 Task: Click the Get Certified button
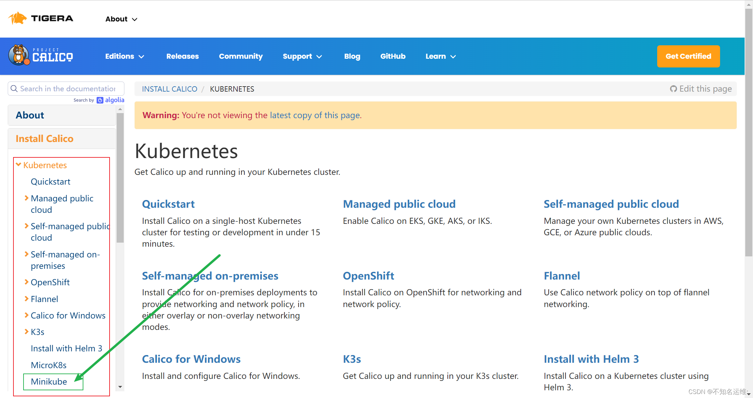[x=688, y=56]
